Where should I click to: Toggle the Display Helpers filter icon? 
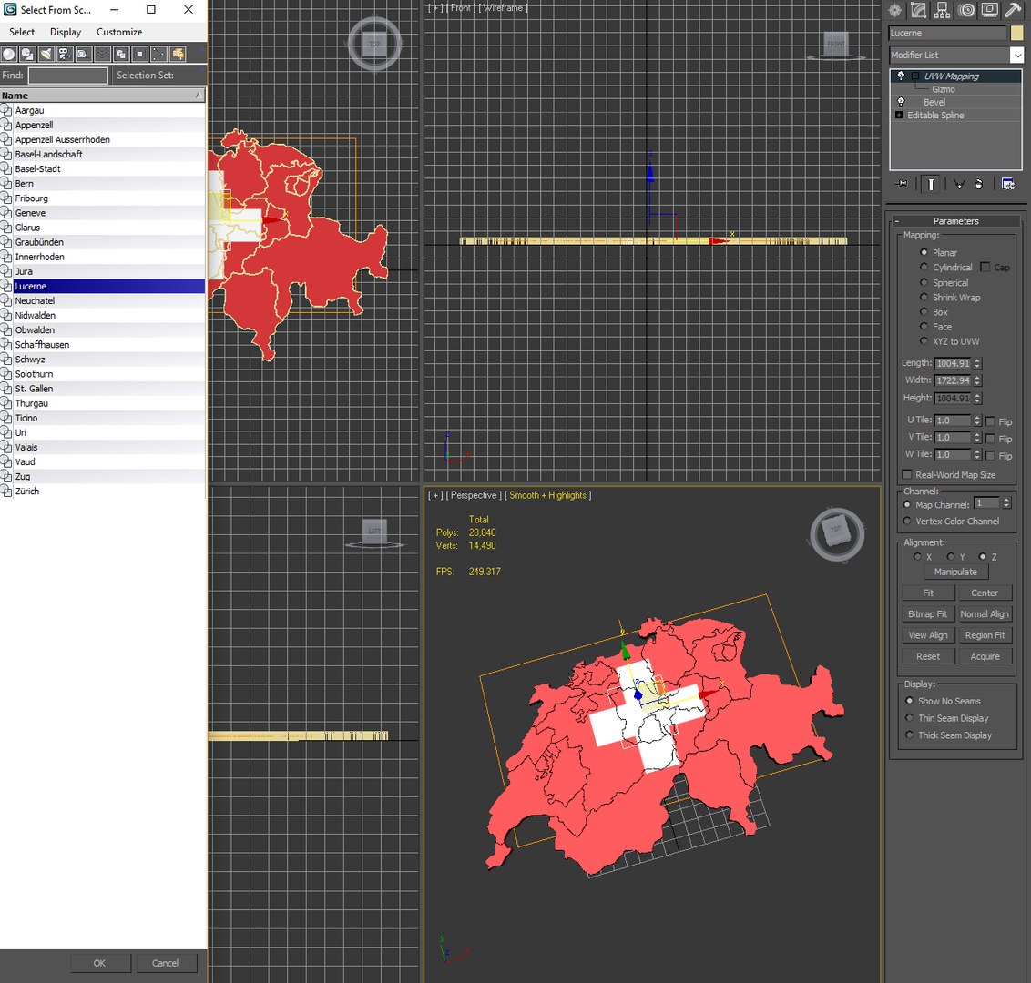[83, 54]
